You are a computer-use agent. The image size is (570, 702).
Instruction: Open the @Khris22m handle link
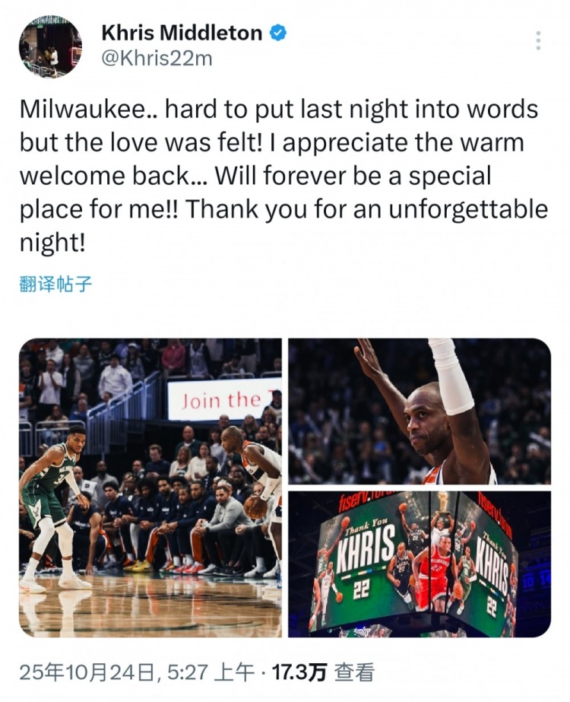[157, 59]
